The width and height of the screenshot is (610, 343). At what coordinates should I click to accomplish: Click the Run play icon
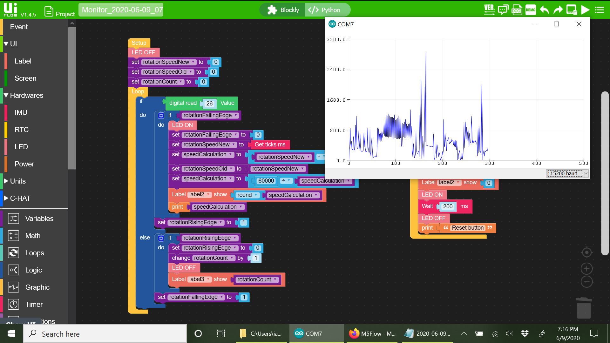pos(585,10)
